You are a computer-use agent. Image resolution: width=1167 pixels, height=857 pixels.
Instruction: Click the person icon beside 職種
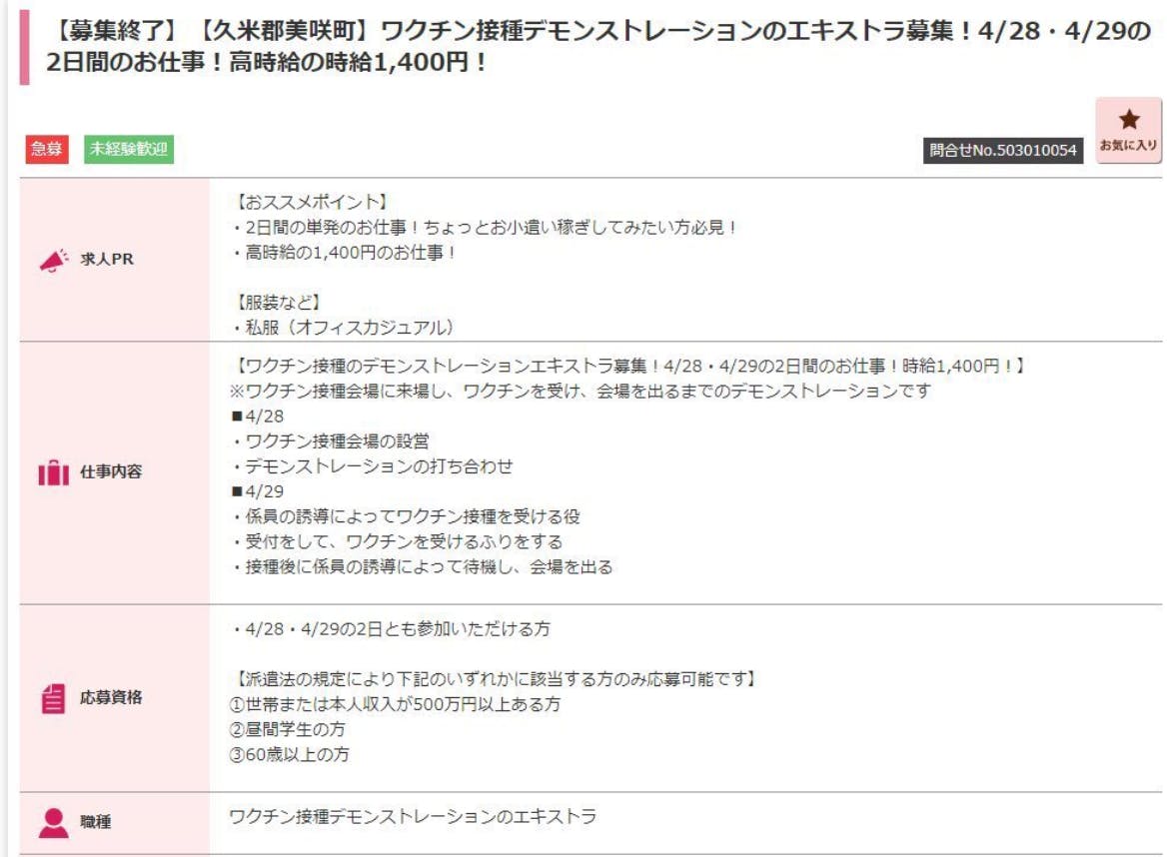(53, 823)
